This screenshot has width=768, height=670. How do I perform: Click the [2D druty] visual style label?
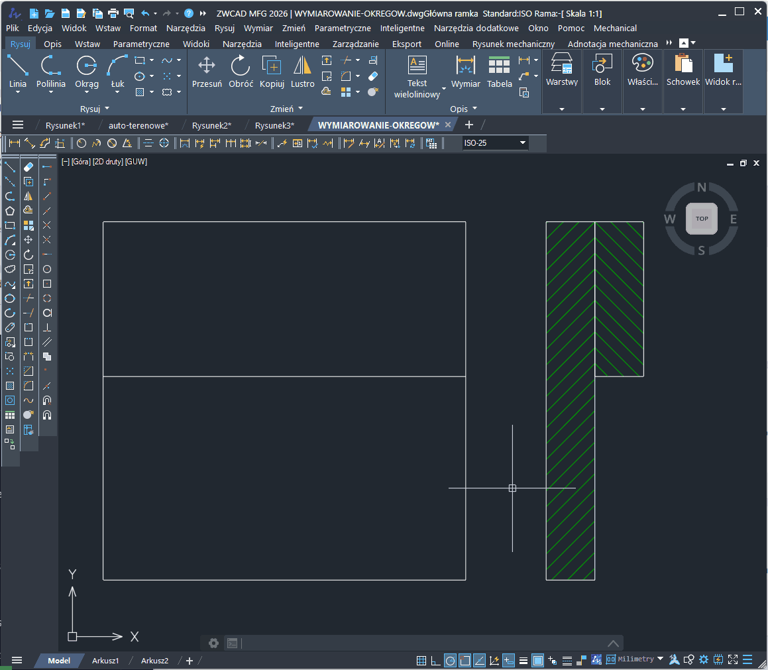point(108,162)
